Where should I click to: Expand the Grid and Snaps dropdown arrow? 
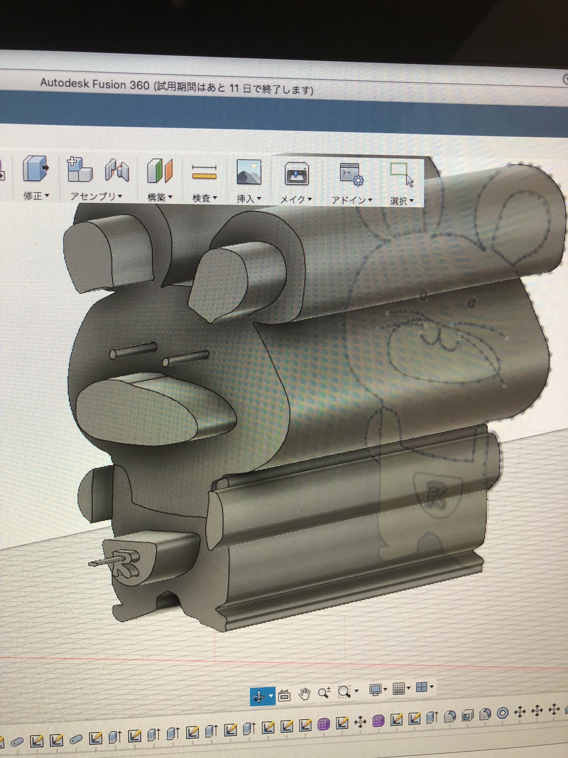(x=409, y=688)
